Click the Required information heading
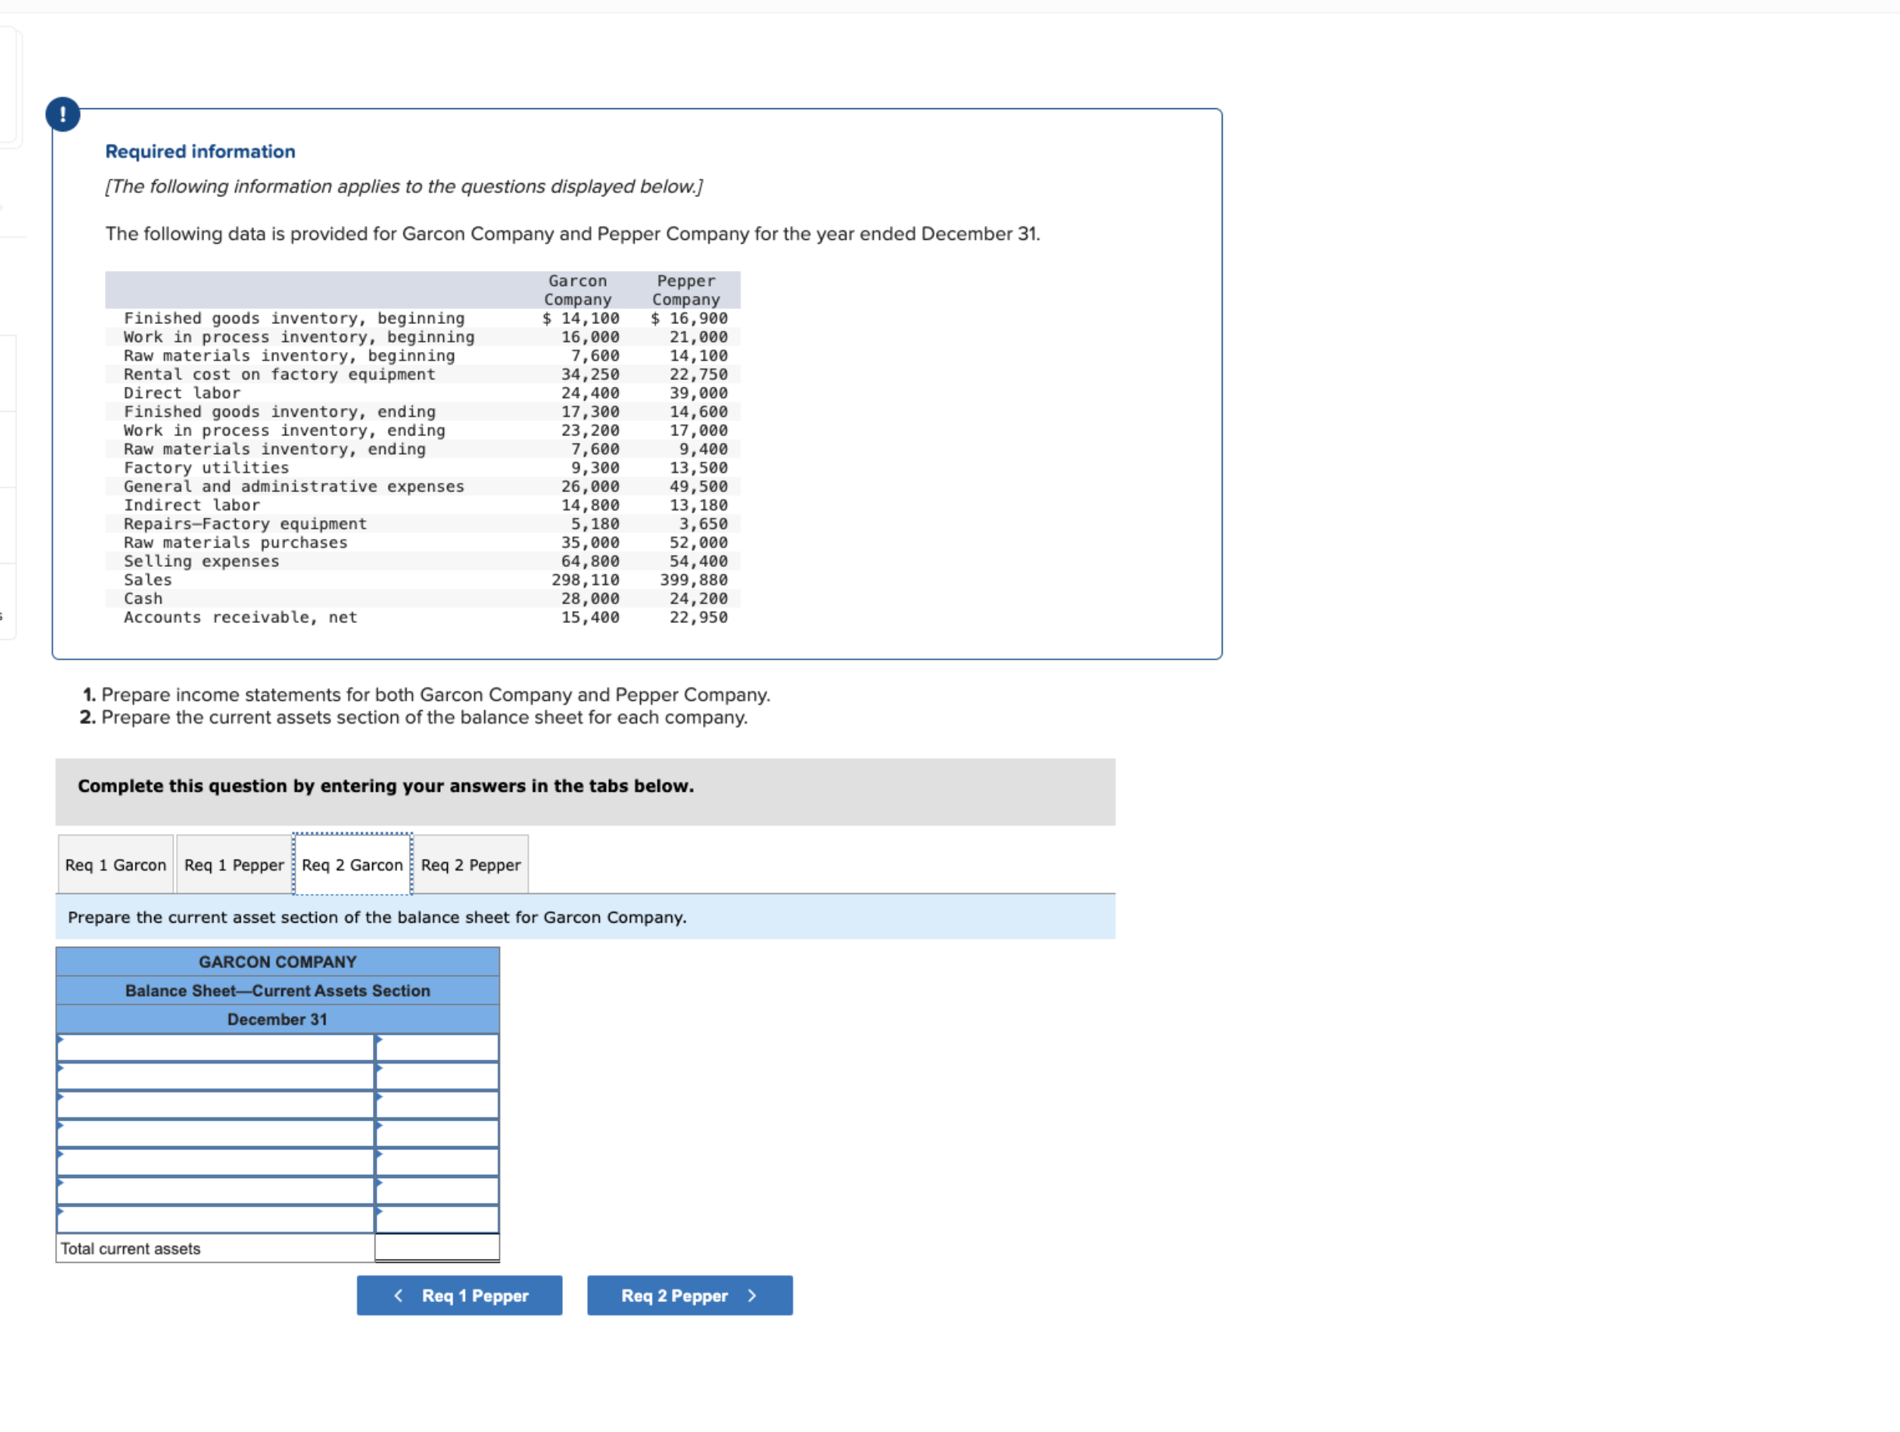 point(200,152)
